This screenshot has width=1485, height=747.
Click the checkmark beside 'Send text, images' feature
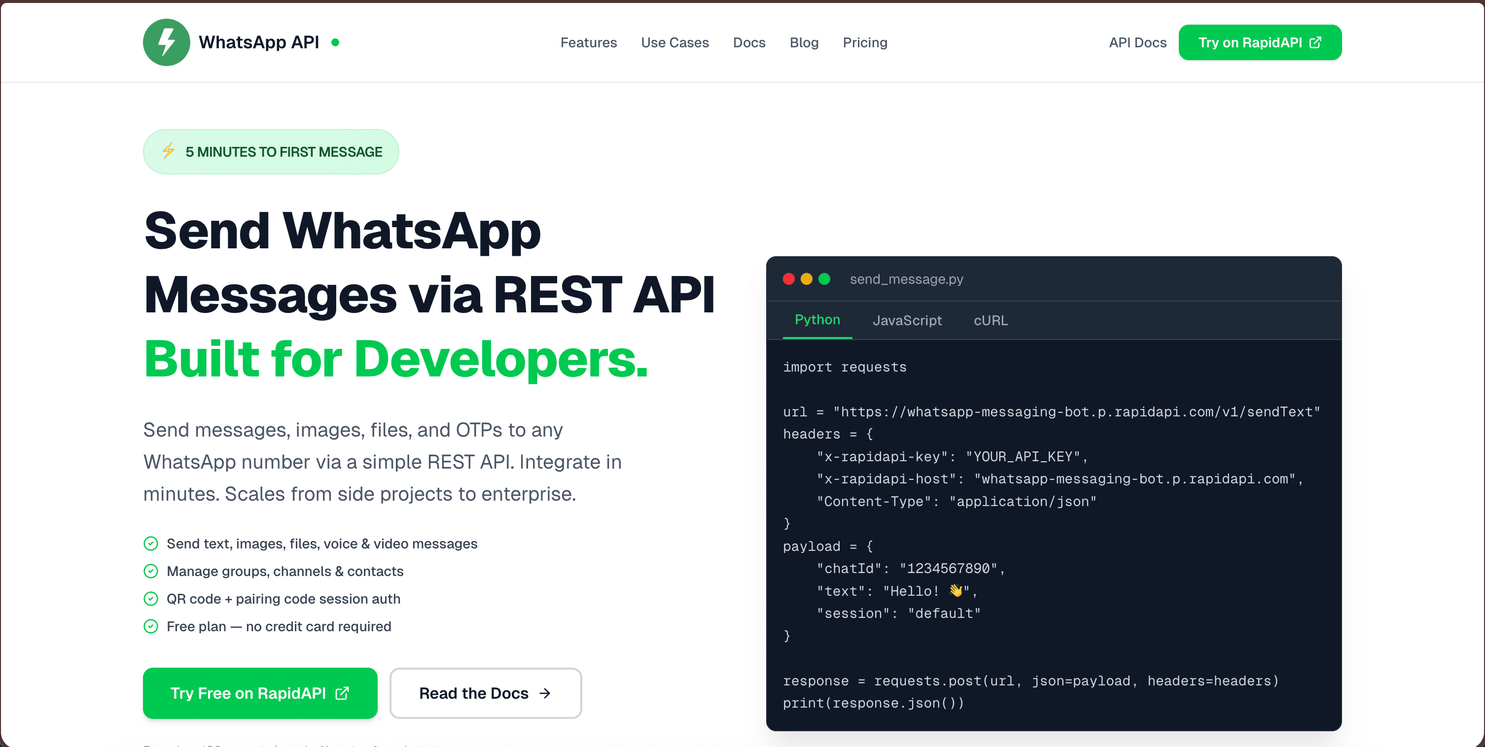pos(150,543)
